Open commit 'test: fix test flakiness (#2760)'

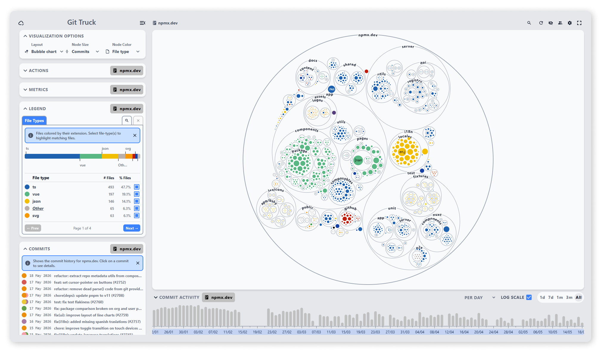click(82, 302)
